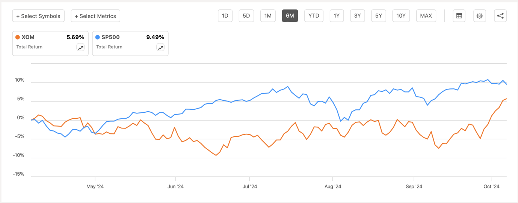
Task: Switch chart to 3Y range
Action: pyautogui.click(x=357, y=16)
